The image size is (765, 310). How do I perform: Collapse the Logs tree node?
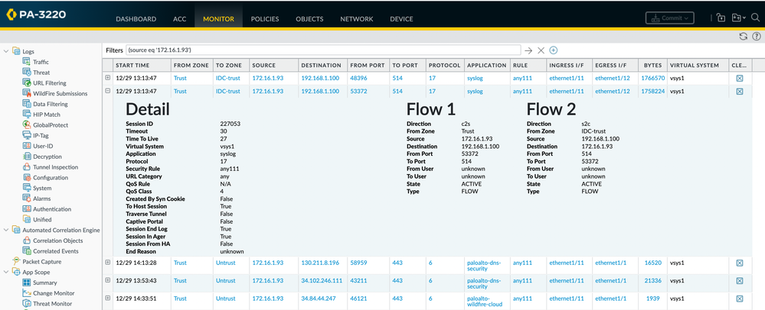click(7, 51)
